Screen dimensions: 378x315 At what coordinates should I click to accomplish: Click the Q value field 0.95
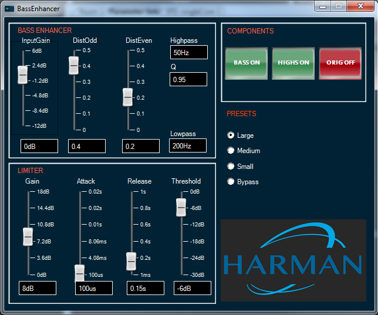click(x=188, y=79)
